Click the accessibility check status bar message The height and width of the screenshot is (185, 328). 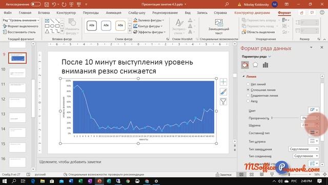click(x=104, y=175)
